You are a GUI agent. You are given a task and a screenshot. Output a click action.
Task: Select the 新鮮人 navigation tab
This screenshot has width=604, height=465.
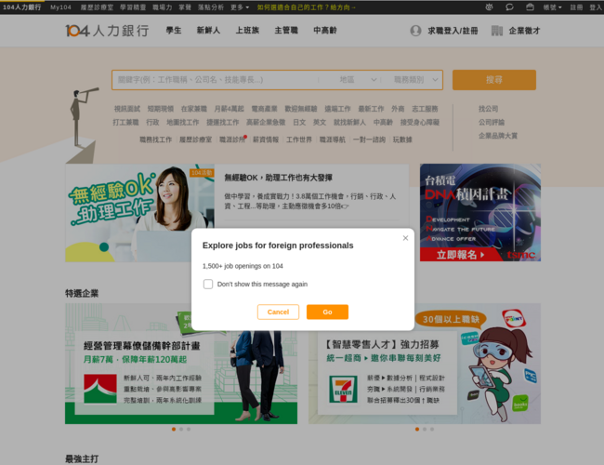coord(208,31)
